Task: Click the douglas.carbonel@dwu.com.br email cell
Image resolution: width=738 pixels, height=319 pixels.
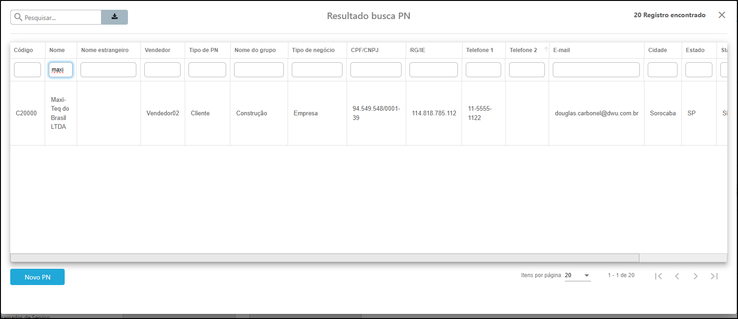Action: coord(597,113)
